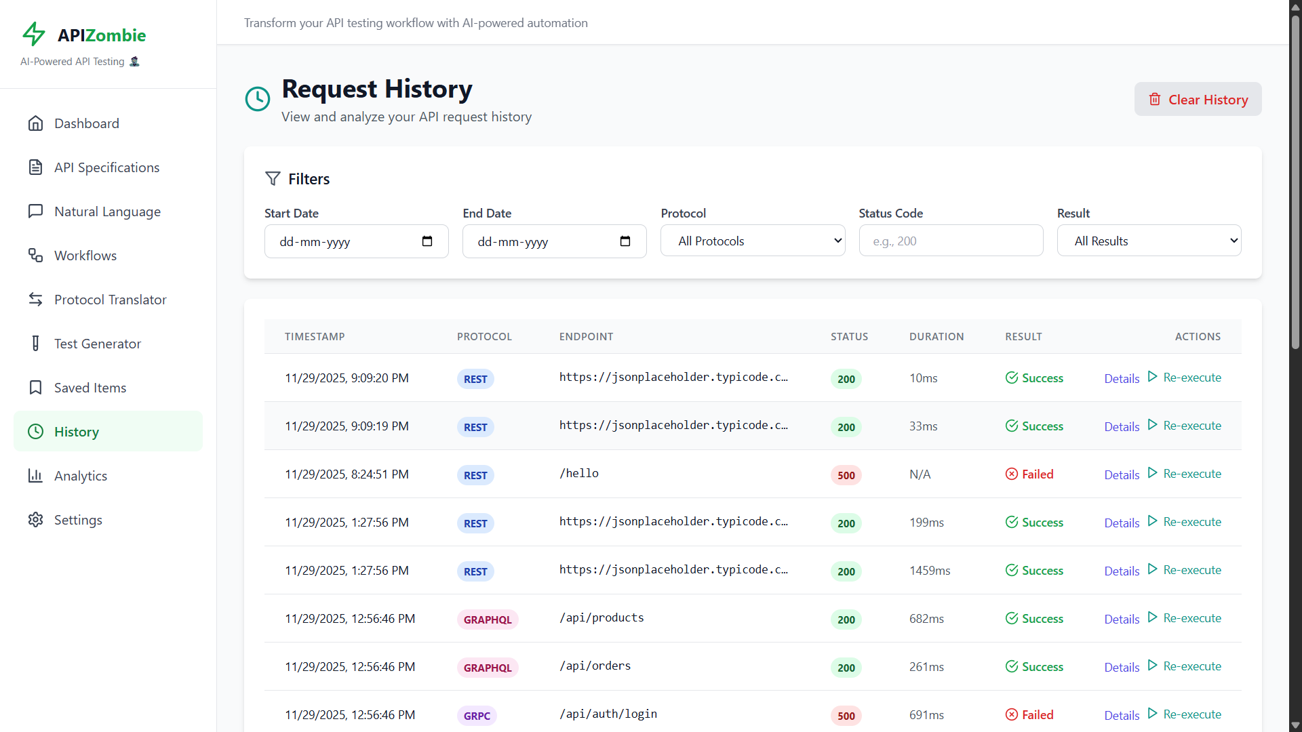The height and width of the screenshot is (732, 1302).
Task: Open the End Date calendar picker icon
Action: 625,241
